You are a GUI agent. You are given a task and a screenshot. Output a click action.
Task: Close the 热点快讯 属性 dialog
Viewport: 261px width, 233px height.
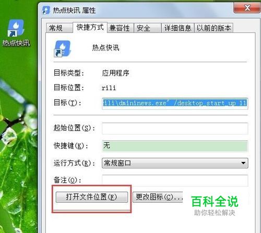247,8
